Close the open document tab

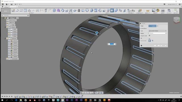pos(18,7)
